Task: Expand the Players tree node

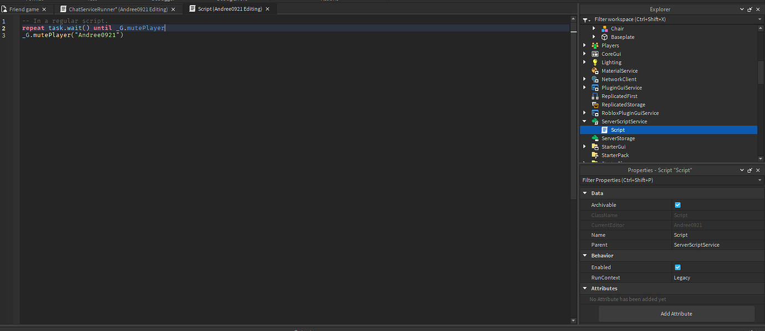Action: pyautogui.click(x=585, y=45)
